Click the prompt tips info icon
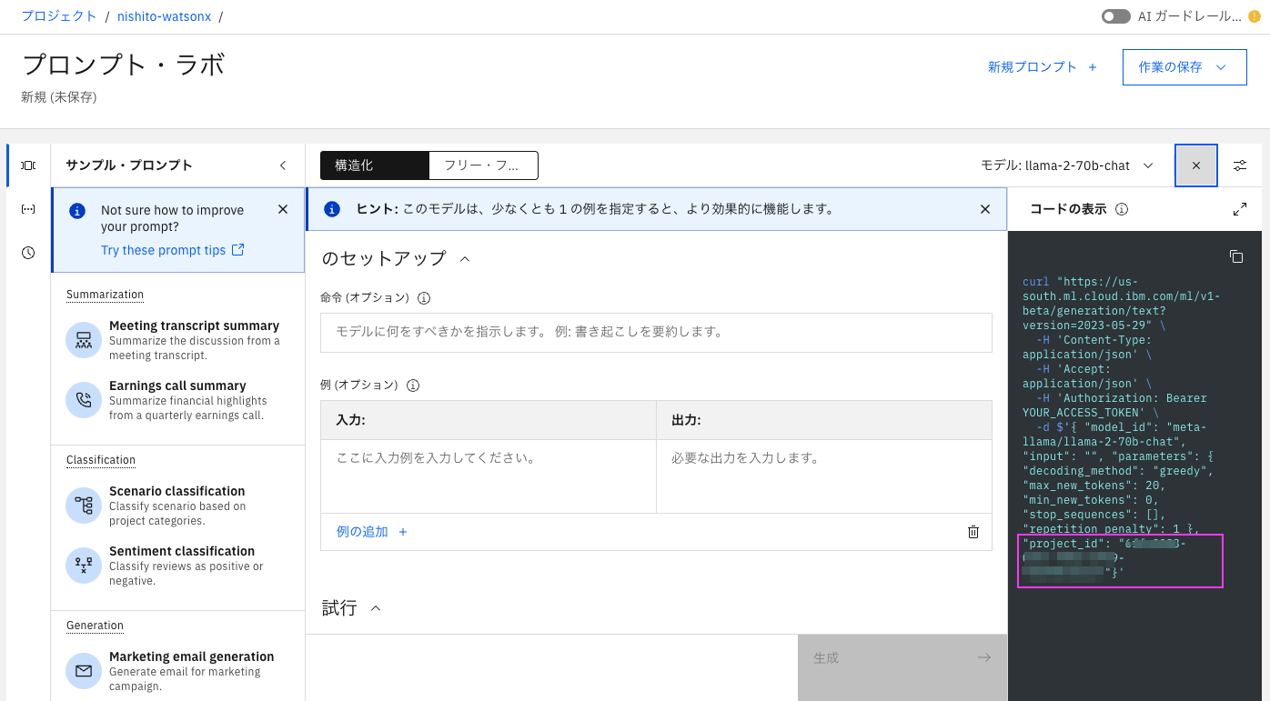This screenshot has height=701, width=1270. coord(77,210)
